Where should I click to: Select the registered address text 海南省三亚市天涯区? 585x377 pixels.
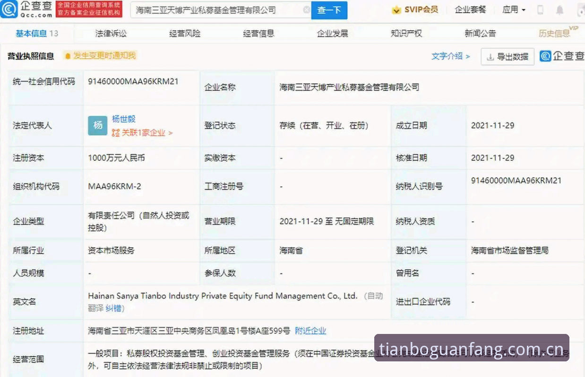189,331
